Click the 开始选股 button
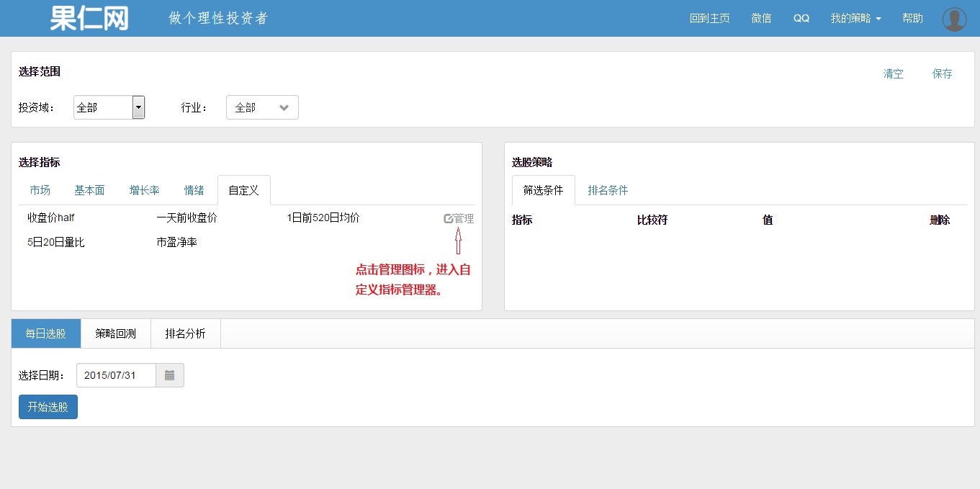980x489 pixels. click(48, 407)
